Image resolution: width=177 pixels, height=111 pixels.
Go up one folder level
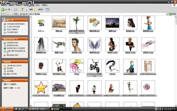click(x=22, y=9)
